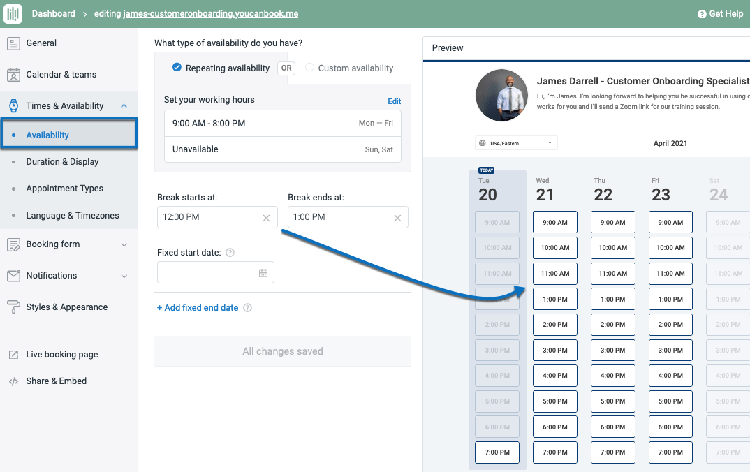Click Dashboard in the breadcrumb

tap(54, 13)
